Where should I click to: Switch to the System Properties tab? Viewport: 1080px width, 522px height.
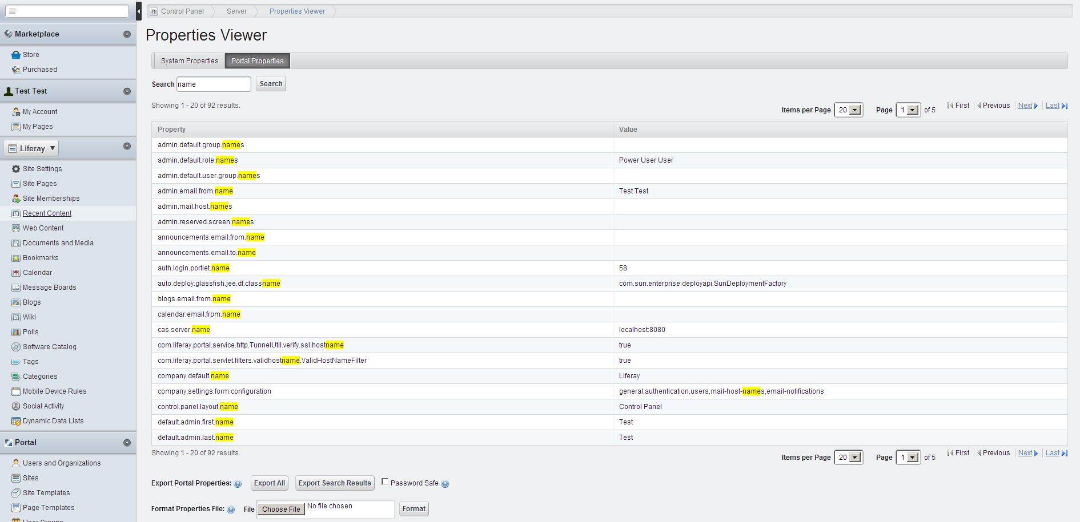(190, 61)
